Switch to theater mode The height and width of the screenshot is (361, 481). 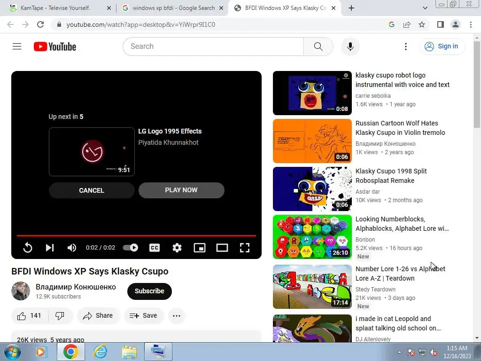[x=222, y=248]
